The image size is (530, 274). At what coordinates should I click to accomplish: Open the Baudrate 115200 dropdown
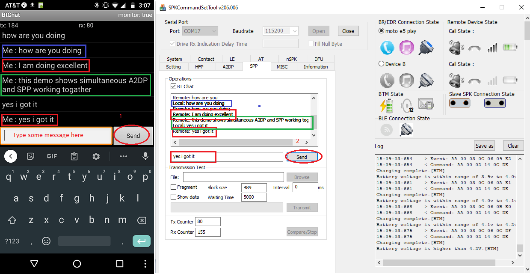click(x=294, y=31)
